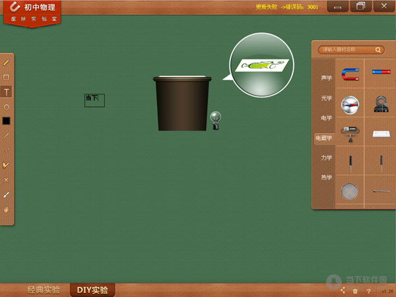Select the rectangle shape tool
The image size is (396, 297).
point(7,77)
